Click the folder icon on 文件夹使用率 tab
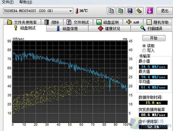The image size is (173, 131). point(9,22)
